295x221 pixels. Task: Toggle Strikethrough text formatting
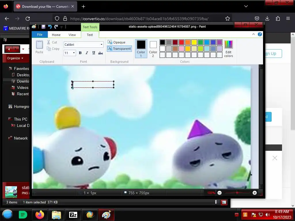pos(101,53)
